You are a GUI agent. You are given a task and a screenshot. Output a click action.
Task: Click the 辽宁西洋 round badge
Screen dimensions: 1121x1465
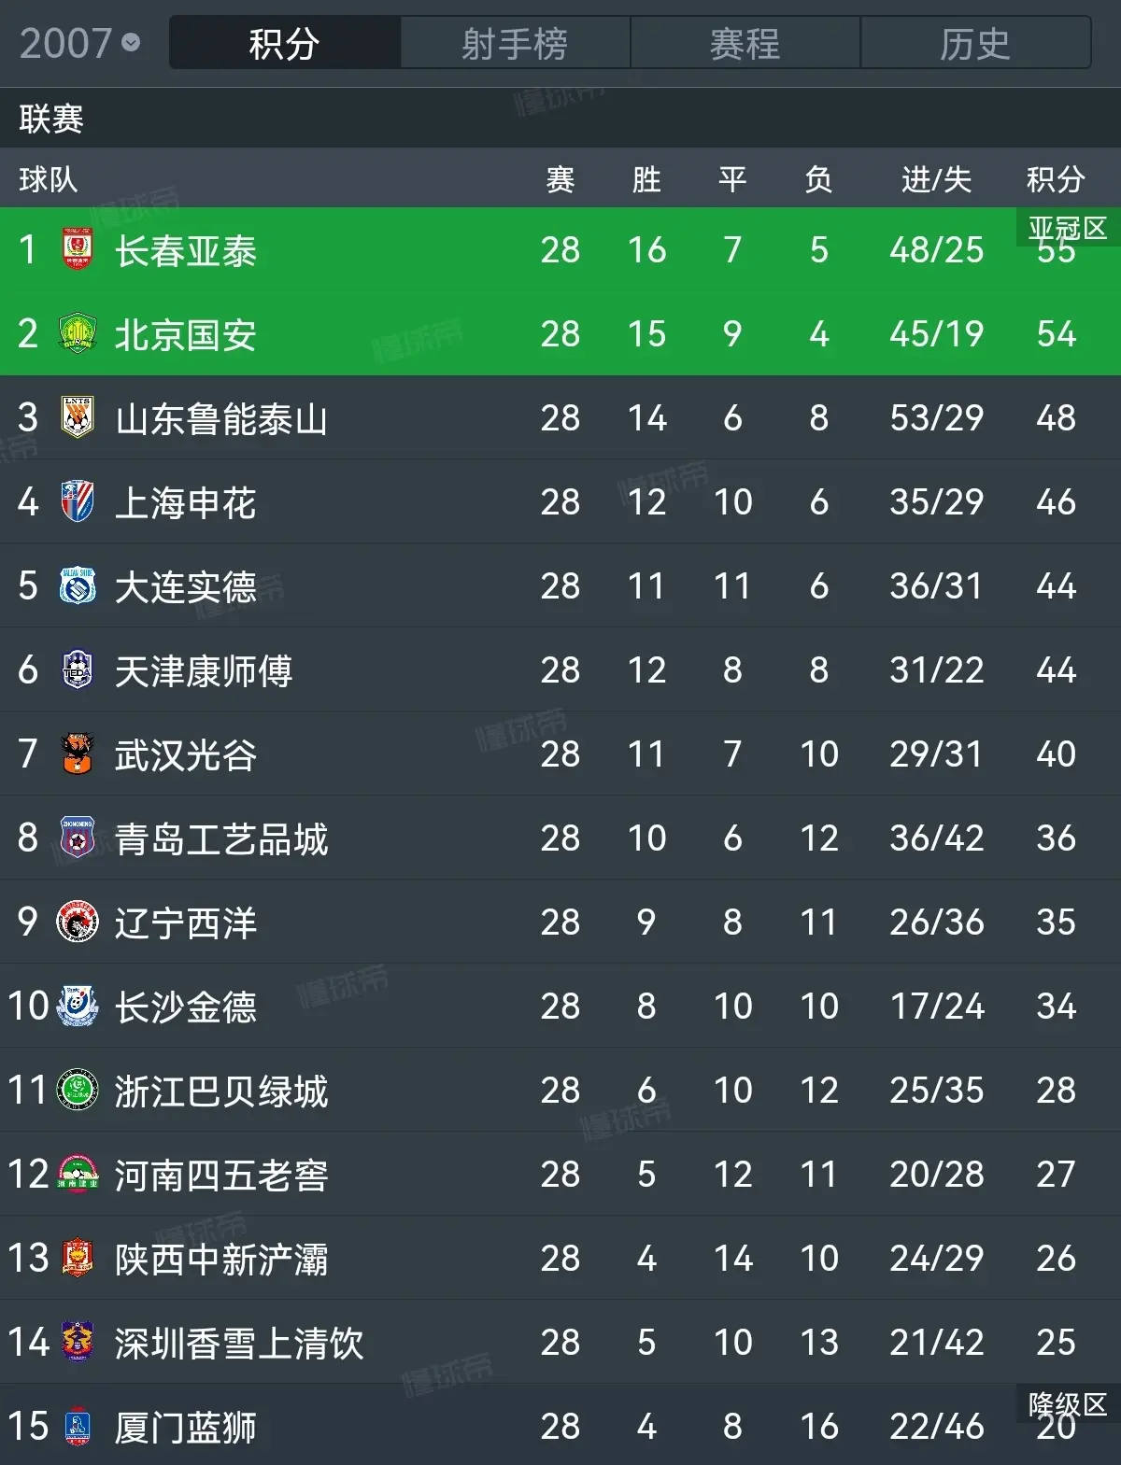pyautogui.click(x=78, y=922)
